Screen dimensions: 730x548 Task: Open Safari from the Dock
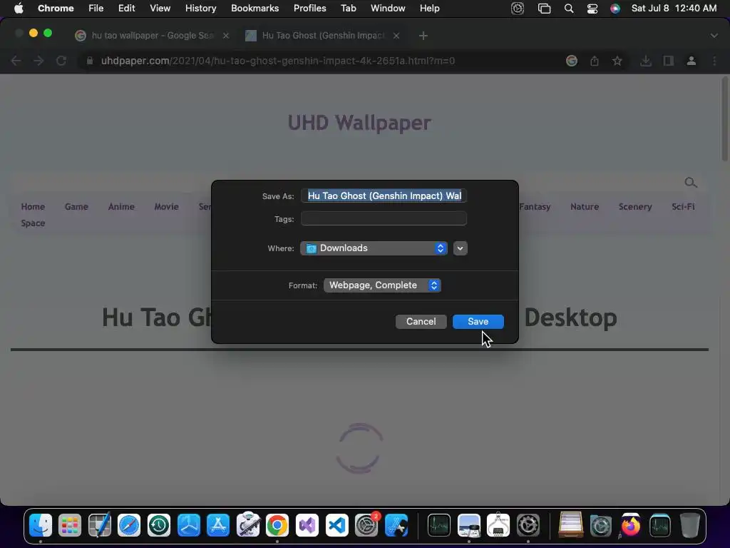tap(129, 526)
